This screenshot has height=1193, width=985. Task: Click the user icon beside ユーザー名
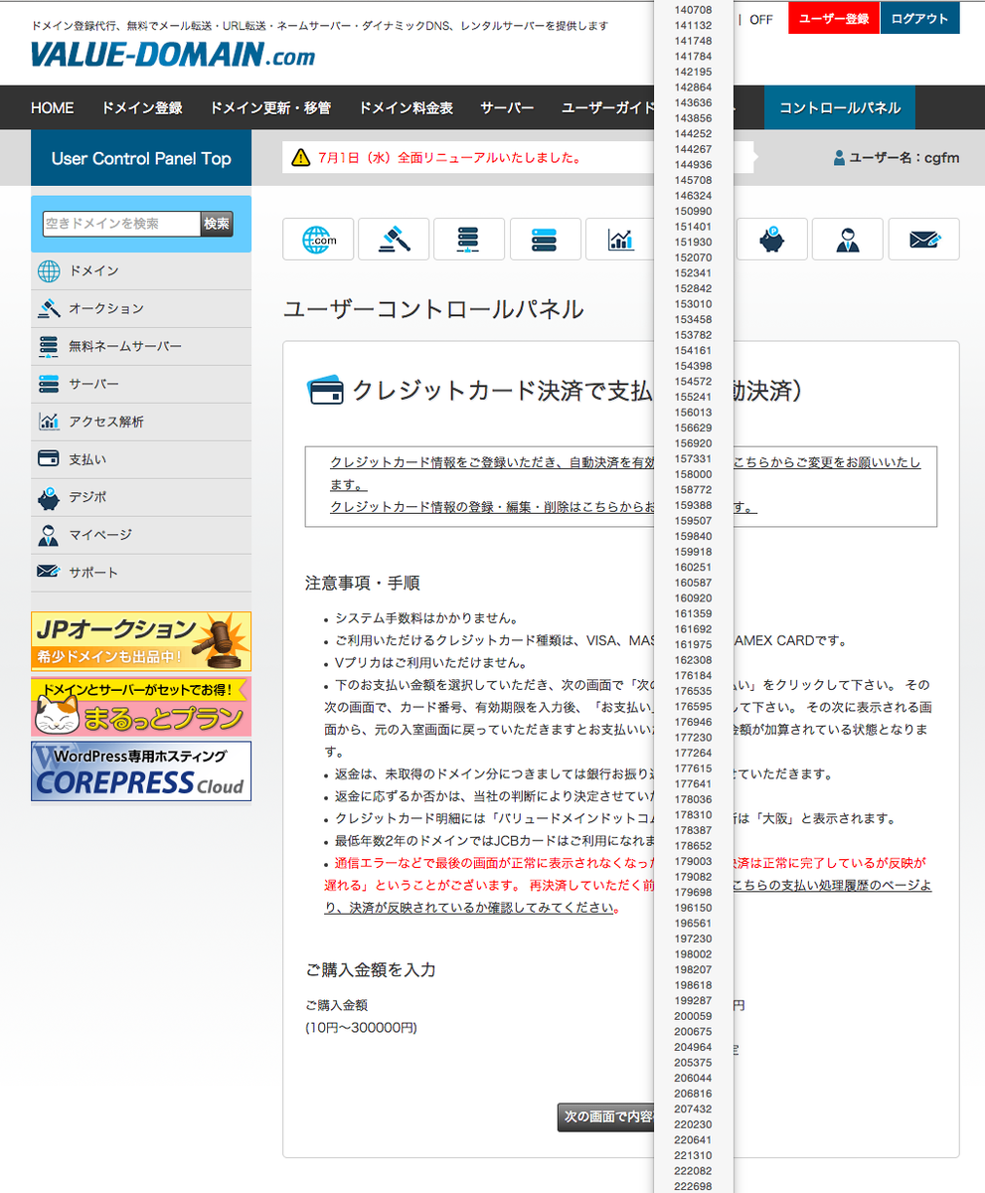click(x=839, y=157)
